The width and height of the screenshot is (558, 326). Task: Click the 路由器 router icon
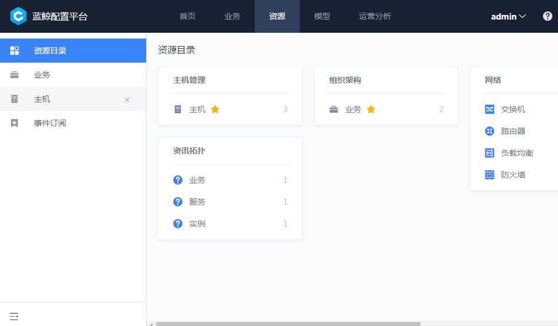point(490,131)
